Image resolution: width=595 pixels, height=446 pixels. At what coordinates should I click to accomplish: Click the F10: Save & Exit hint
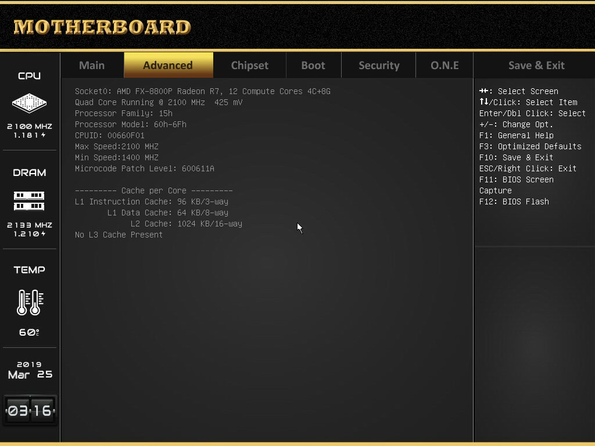(516, 157)
